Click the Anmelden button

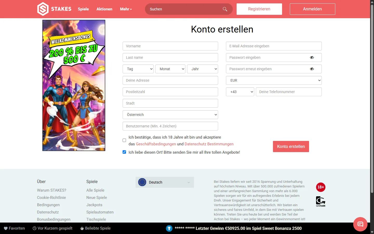tap(312, 9)
